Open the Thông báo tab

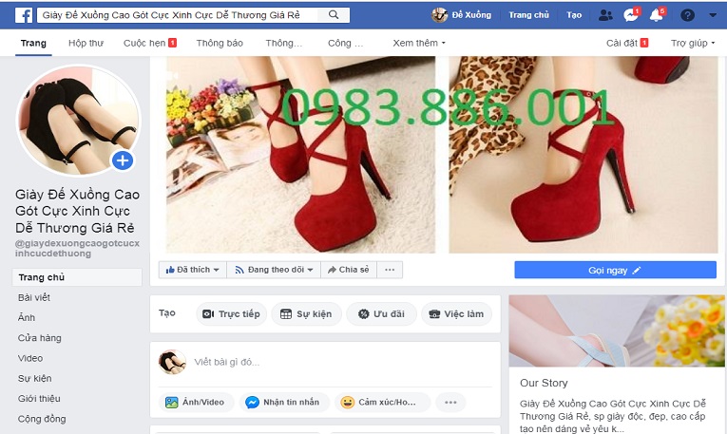(219, 43)
